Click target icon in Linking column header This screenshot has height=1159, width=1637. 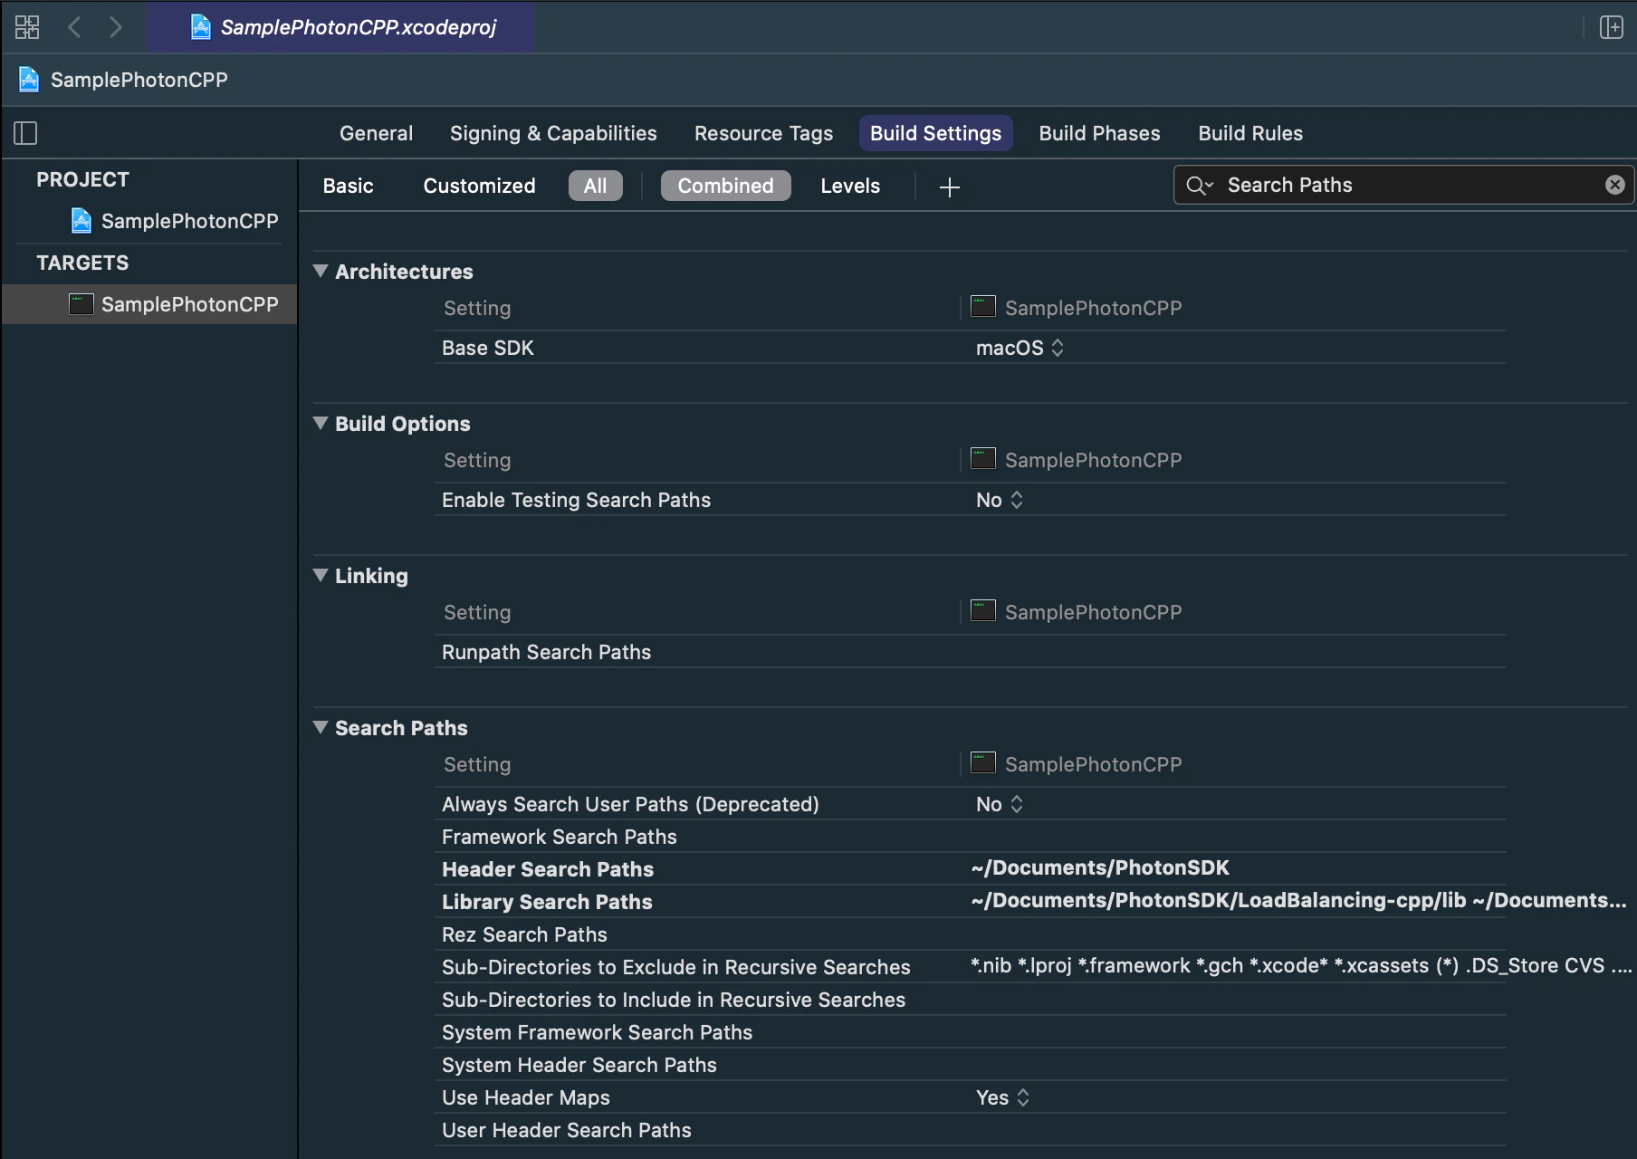(983, 611)
